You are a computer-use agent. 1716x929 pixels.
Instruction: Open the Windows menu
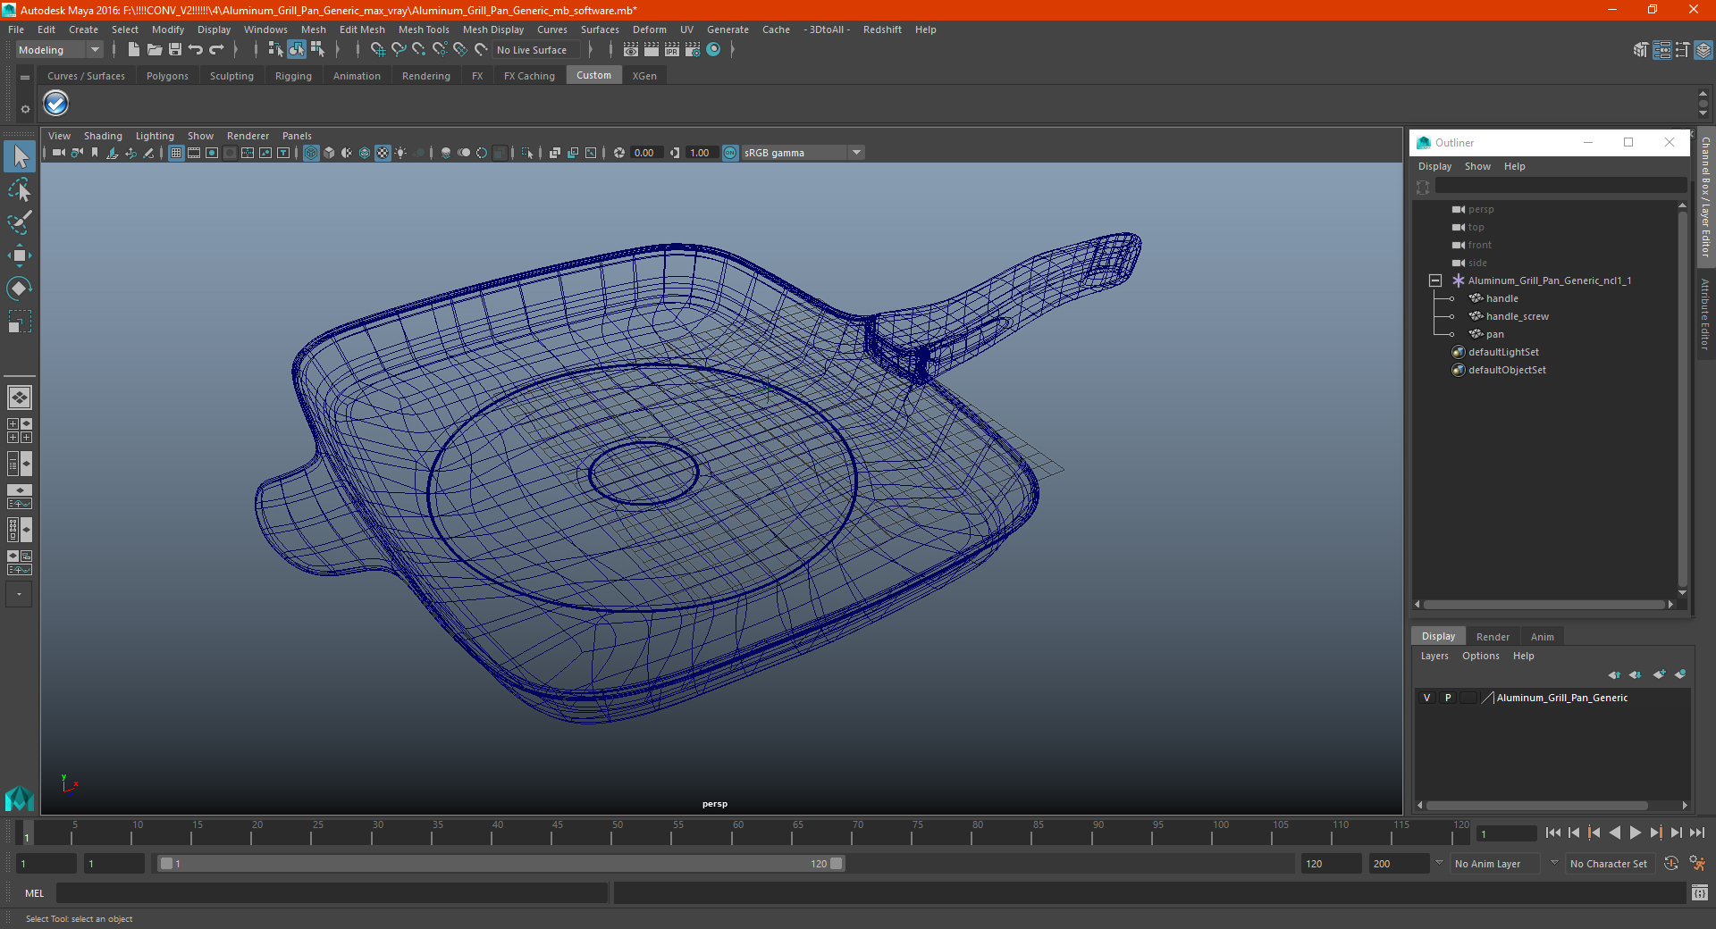(265, 29)
